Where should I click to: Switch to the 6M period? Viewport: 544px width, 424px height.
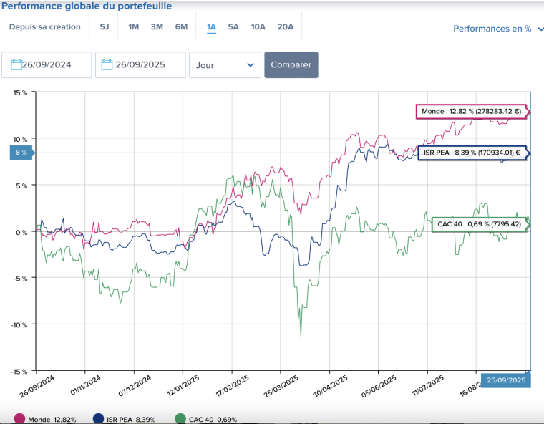coord(181,27)
